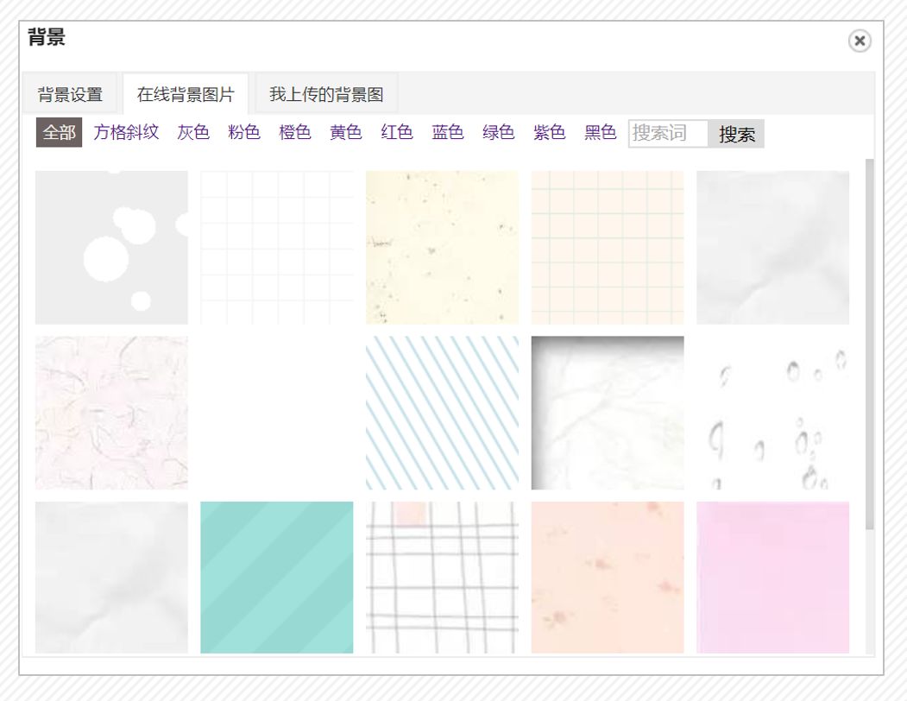Choose the teal diagonal striped background

tap(276, 578)
